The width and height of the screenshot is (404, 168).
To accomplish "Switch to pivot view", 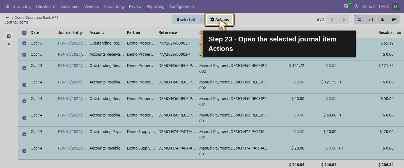I will (371, 20).
